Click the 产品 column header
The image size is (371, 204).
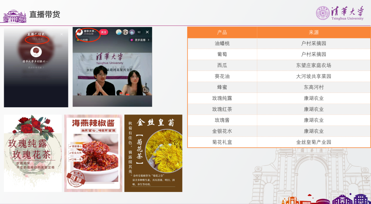coord(222,32)
